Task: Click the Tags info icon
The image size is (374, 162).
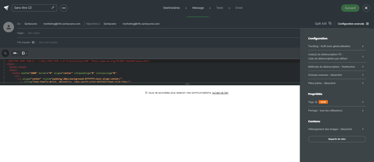Action: 316,102
